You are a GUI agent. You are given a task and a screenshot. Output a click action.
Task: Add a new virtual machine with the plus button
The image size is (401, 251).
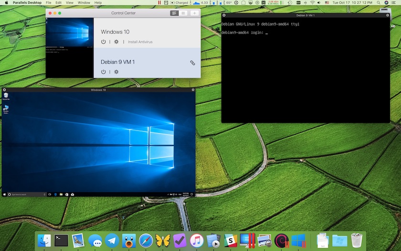click(194, 13)
